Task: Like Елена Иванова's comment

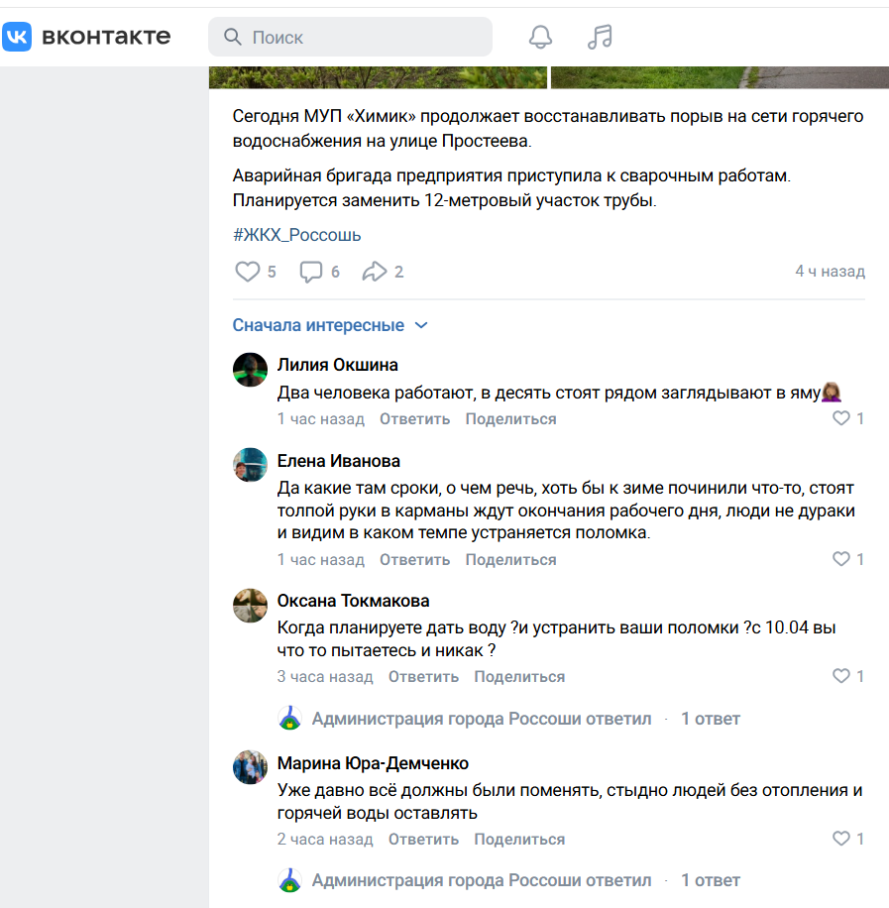Action: (x=841, y=559)
